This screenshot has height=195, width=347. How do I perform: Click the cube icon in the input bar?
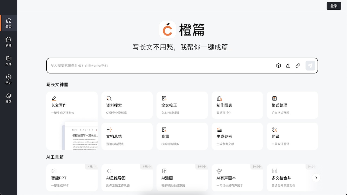click(278, 66)
